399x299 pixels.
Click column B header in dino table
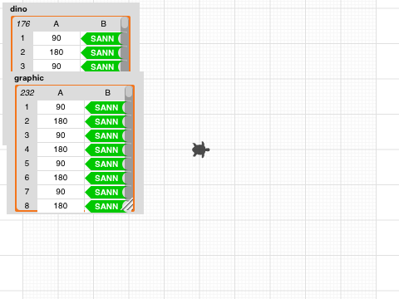[103, 24]
